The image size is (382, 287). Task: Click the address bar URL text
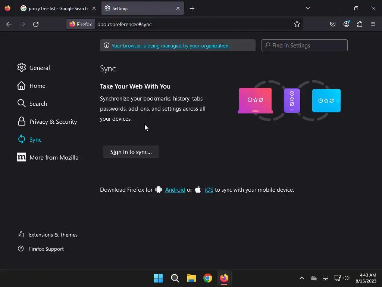tap(125, 24)
